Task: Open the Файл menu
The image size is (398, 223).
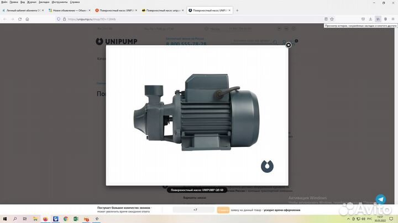Action: (x=4, y=2)
